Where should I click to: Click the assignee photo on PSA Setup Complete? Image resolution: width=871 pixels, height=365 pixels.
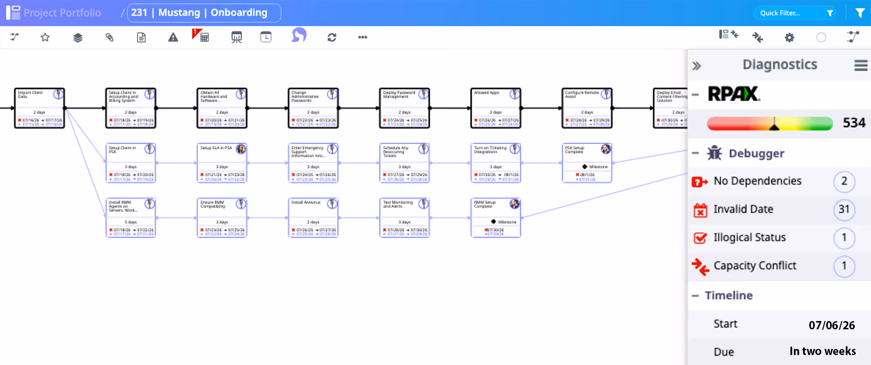coord(606,149)
